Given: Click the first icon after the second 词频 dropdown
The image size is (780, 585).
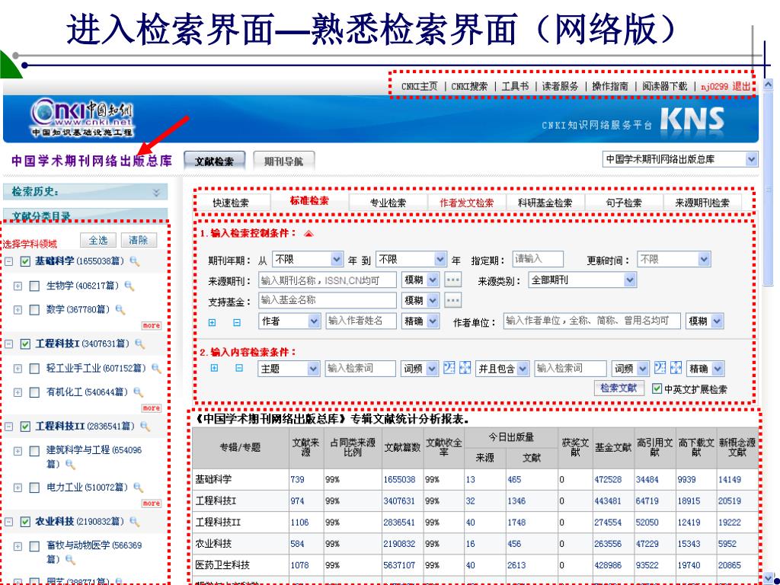Looking at the screenshot, I should coord(660,368).
